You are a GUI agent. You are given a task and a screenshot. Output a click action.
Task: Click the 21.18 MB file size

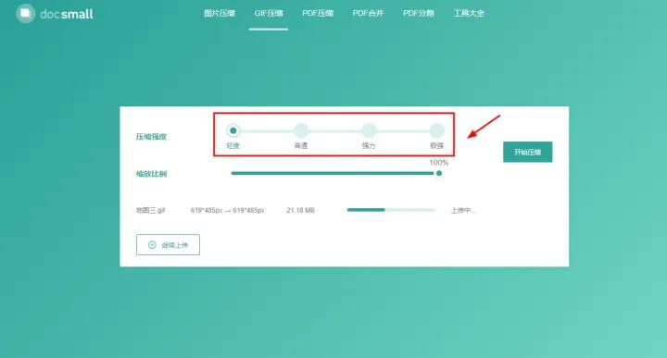[x=300, y=210]
